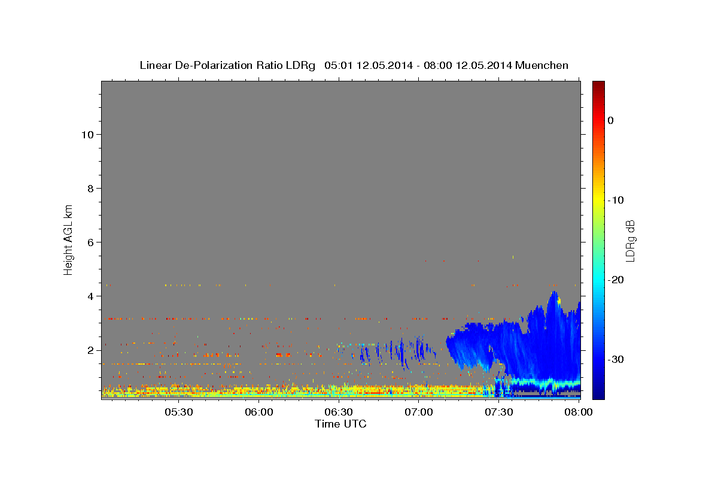Click the height tick label 2
Viewport: 718px width, 479px height.
90,350
